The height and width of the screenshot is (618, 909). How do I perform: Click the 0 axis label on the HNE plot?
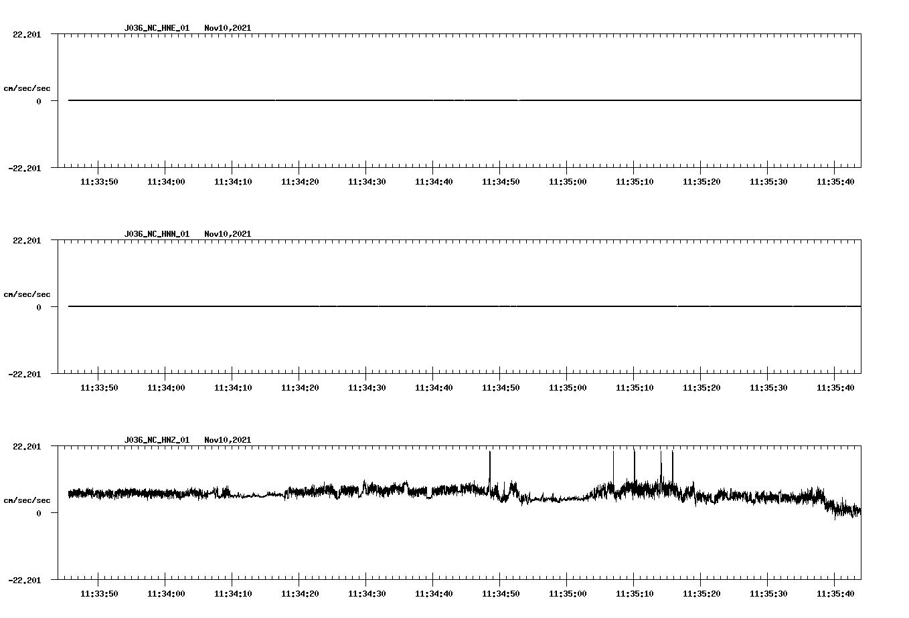(39, 102)
